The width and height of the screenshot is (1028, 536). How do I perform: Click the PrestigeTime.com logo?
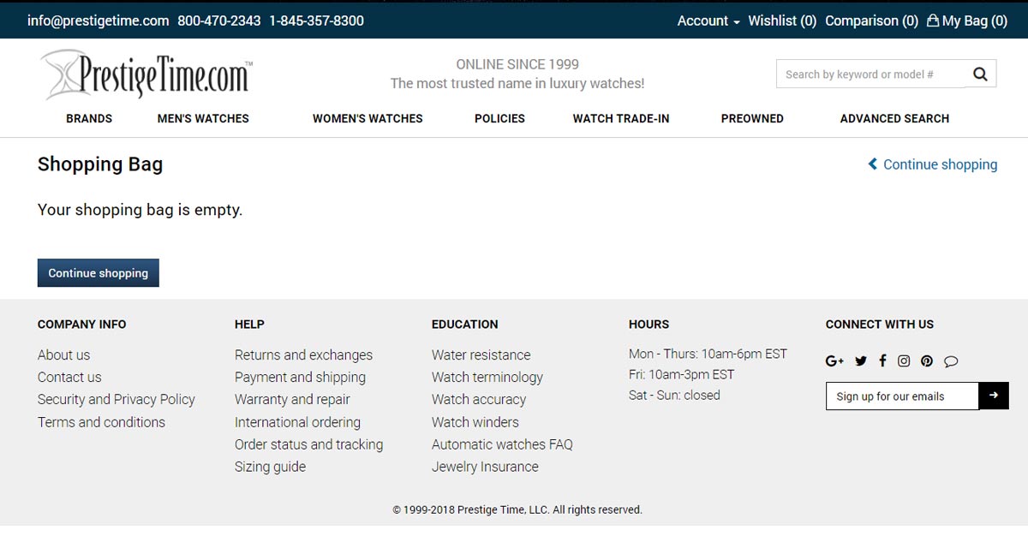coord(146,74)
